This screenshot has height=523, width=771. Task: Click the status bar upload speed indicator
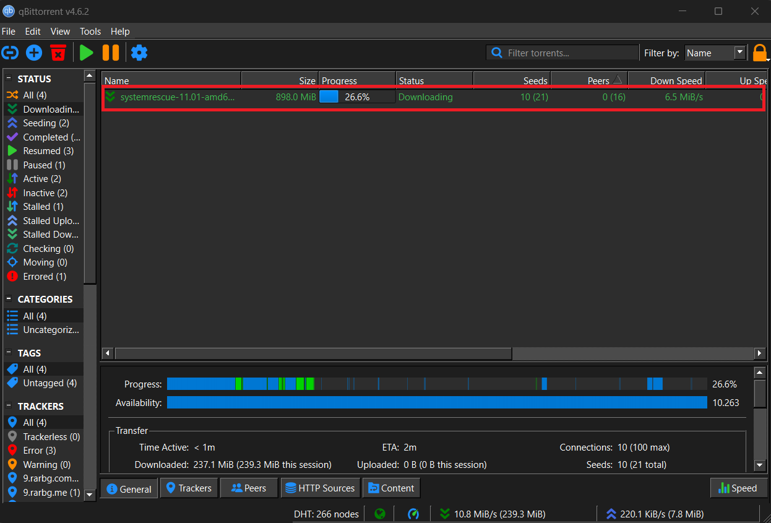click(x=655, y=514)
